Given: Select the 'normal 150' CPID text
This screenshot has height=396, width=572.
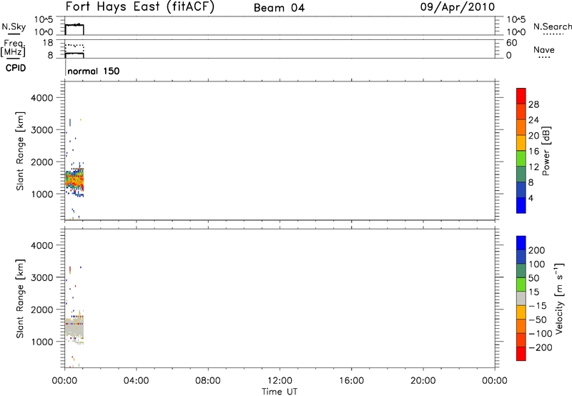Looking at the screenshot, I should click(x=94, y=71).
